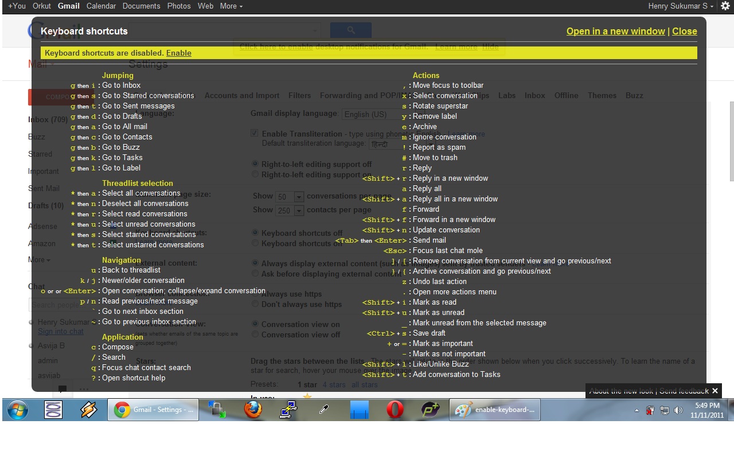Open the Winamp lightning bolt taskbar icon
Image resolution: width=734 pixels, height=459 pixels.
point(89,410)
